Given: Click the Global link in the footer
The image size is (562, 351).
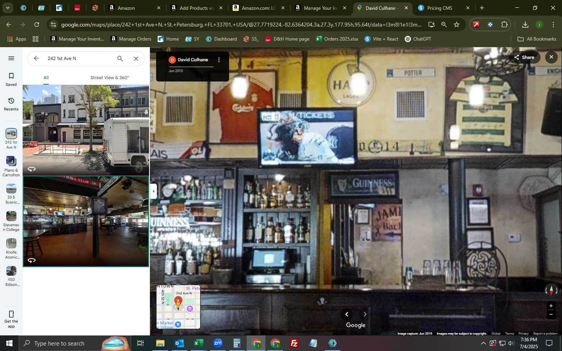Looking at the screenshot, I should [x=496, y=333].
